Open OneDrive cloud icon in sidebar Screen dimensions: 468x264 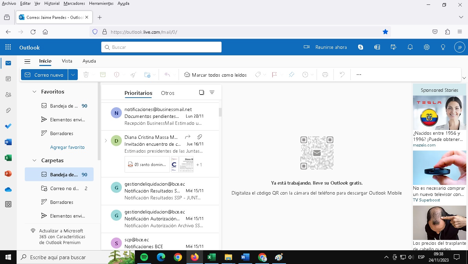coord(8,189)
